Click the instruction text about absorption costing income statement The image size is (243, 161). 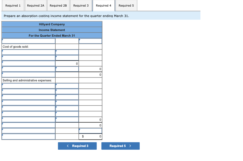tap(66, 16)
